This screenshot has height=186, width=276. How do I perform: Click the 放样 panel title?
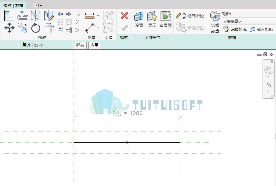tap(232, 38)
